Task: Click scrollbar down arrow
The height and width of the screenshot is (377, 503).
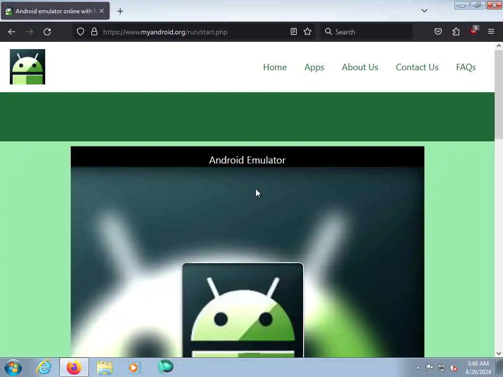Action: pos(499,353)
